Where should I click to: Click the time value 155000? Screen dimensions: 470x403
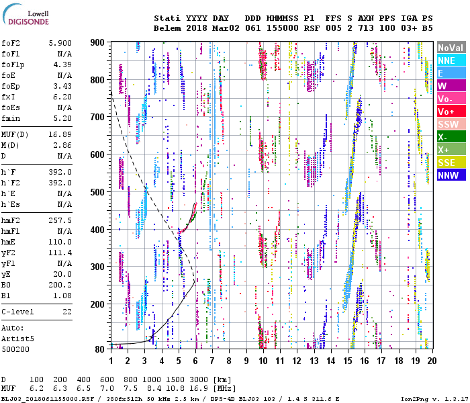tap(283, 28)
